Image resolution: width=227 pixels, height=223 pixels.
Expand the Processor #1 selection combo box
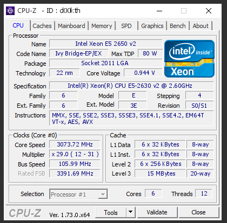tap(78, 194)
